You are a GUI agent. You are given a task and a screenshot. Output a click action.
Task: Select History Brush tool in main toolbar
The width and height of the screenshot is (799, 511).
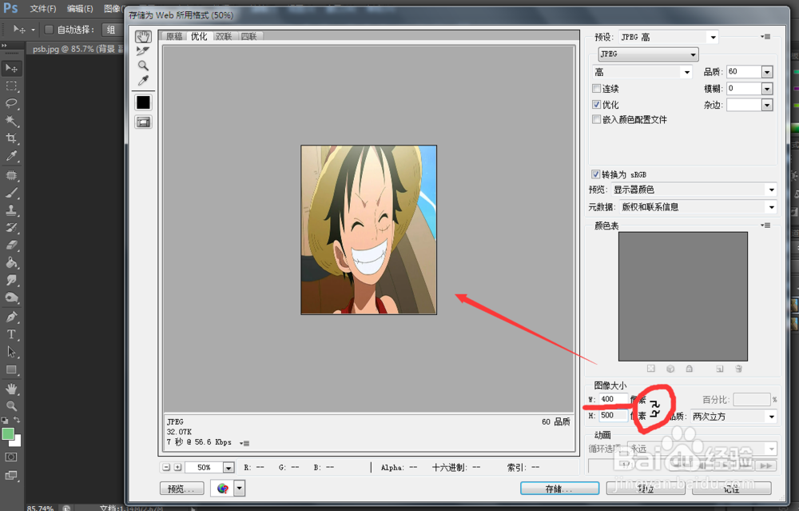pyautogui.click(x=11, y=227)
